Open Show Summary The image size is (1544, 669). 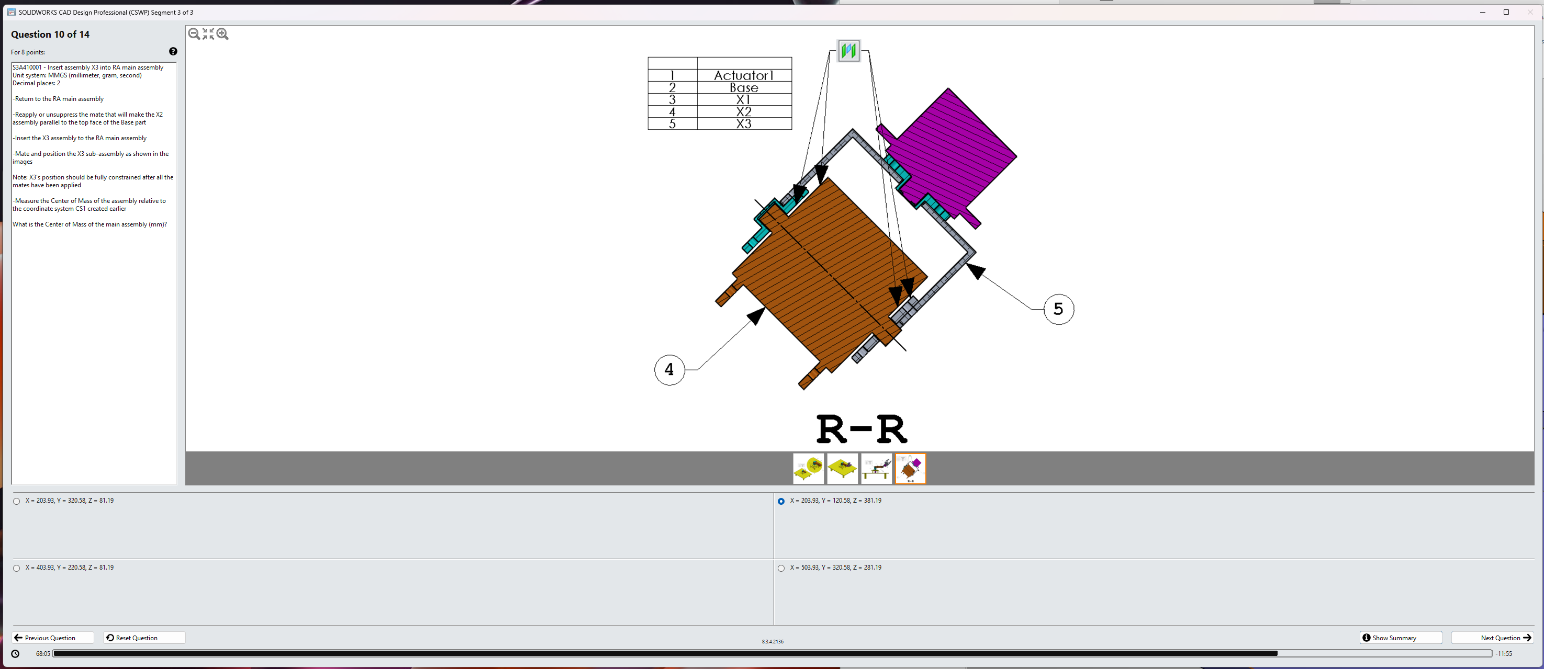pyautogui.click(x=1400, y=637)
